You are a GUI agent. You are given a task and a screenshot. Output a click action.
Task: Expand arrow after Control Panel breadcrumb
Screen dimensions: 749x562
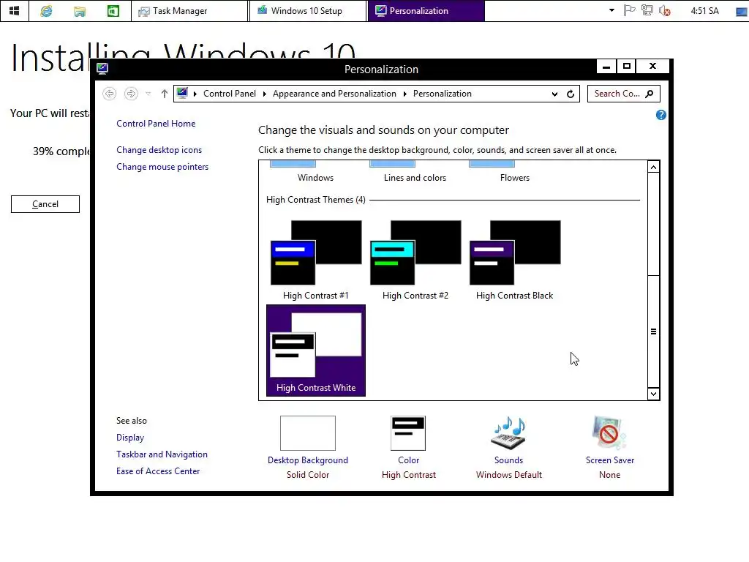[x=264, y=94]
